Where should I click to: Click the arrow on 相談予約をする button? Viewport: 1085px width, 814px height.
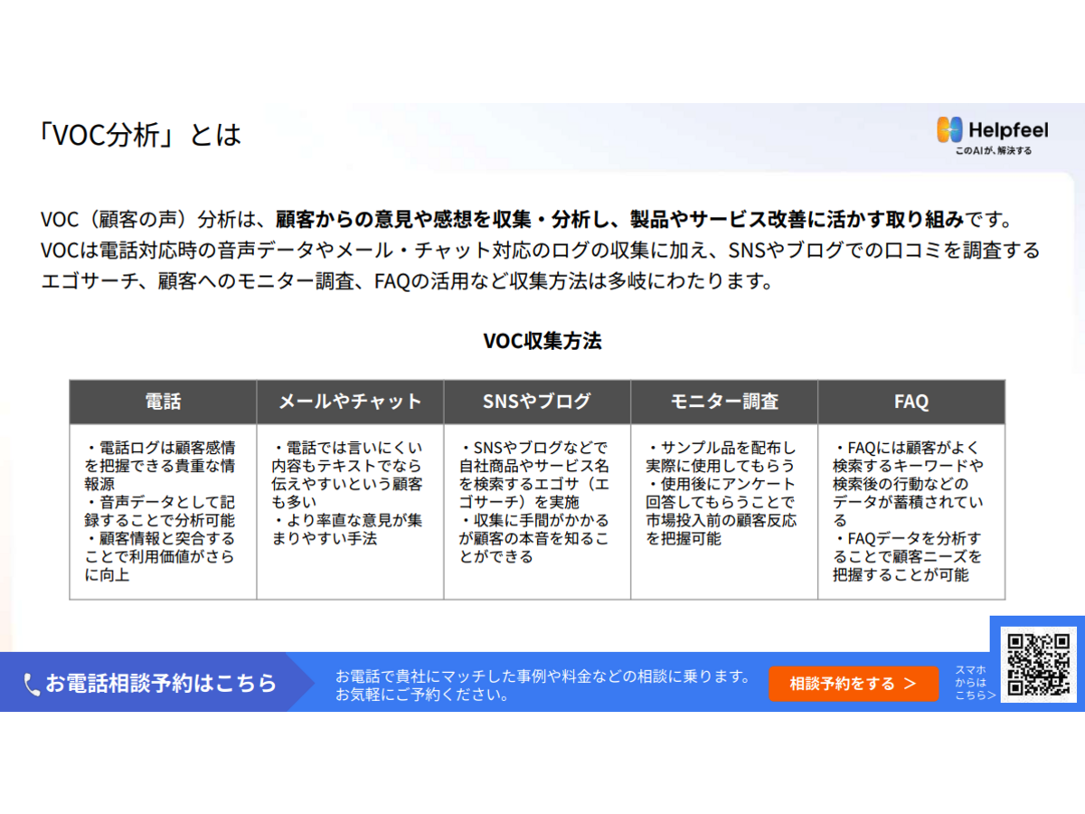click(x=910, y=684)
